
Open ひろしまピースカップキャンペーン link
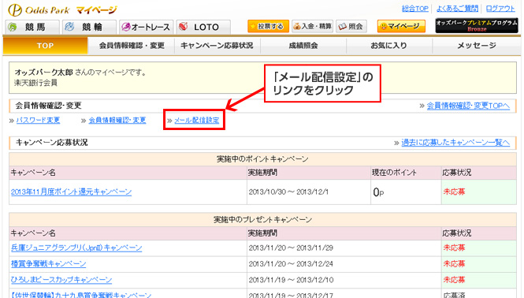(x=61, y=280)
